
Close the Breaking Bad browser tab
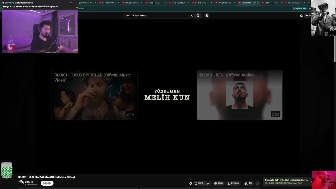211,3
